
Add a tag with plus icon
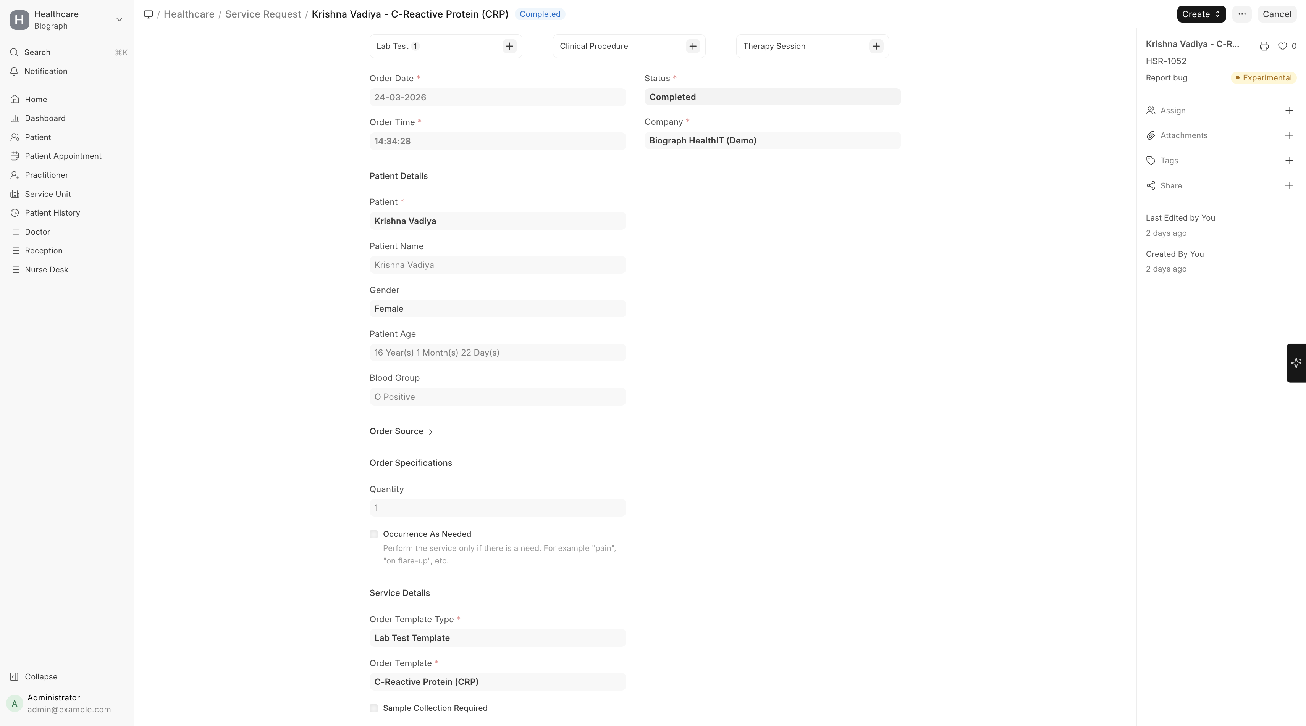tap(1289, 161)
